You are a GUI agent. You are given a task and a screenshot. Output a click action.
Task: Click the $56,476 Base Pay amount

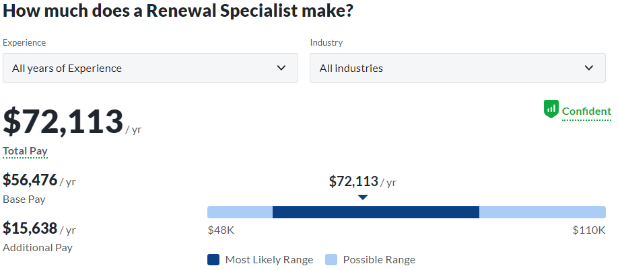pyautogui.click(x=30, y=180)
